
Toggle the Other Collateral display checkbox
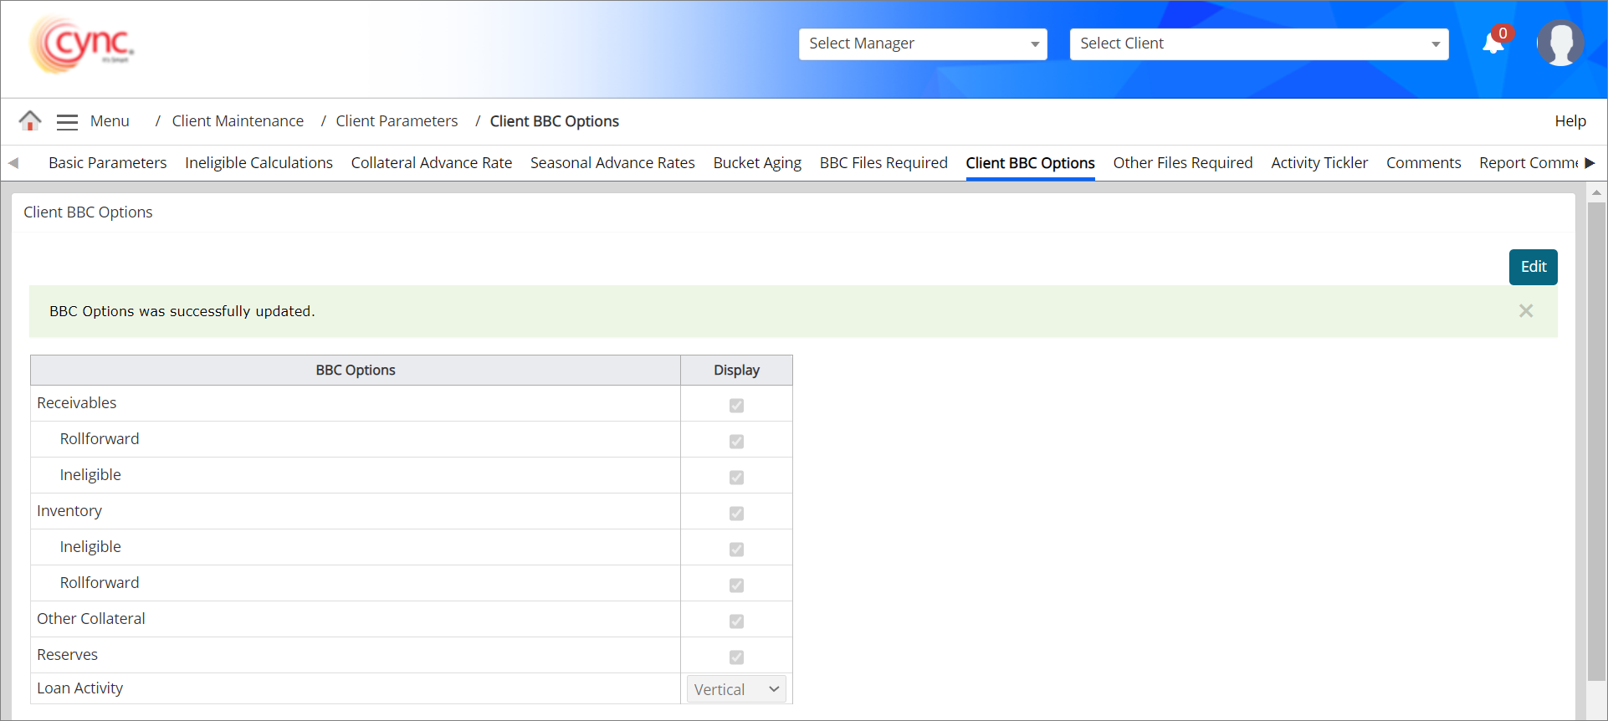(x=736, y=621)
